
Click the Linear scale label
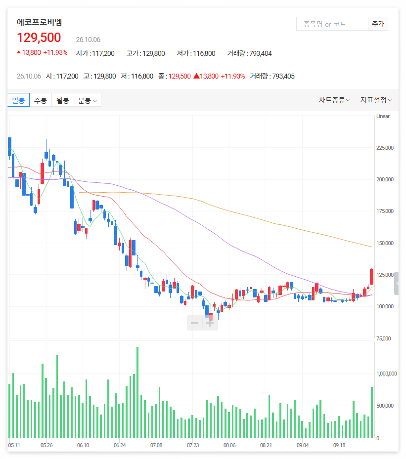coord(383,116)
